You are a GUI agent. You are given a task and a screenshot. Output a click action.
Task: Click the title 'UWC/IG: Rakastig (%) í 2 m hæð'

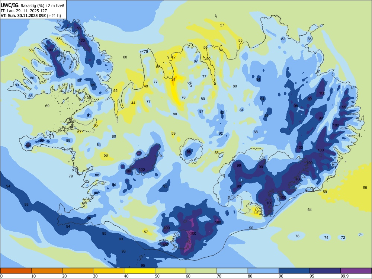32,5
